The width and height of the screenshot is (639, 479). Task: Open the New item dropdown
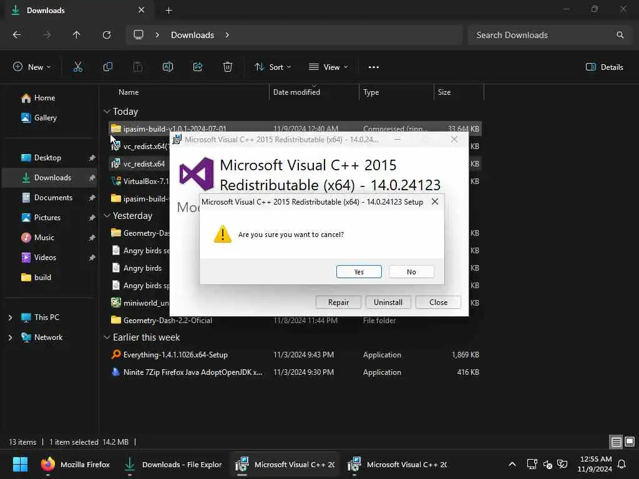[x=32, y=67]
